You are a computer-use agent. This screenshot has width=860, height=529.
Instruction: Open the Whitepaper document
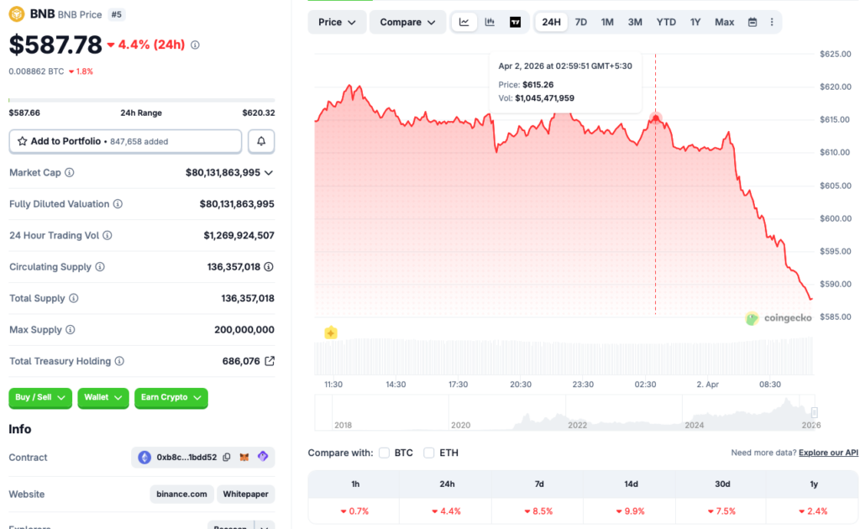[245, 494]
